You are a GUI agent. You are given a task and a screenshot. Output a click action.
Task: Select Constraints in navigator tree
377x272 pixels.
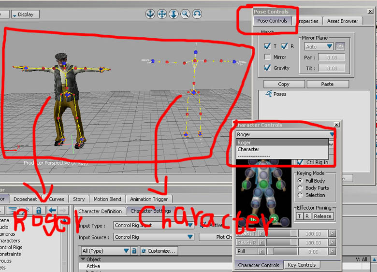[10, 254]
